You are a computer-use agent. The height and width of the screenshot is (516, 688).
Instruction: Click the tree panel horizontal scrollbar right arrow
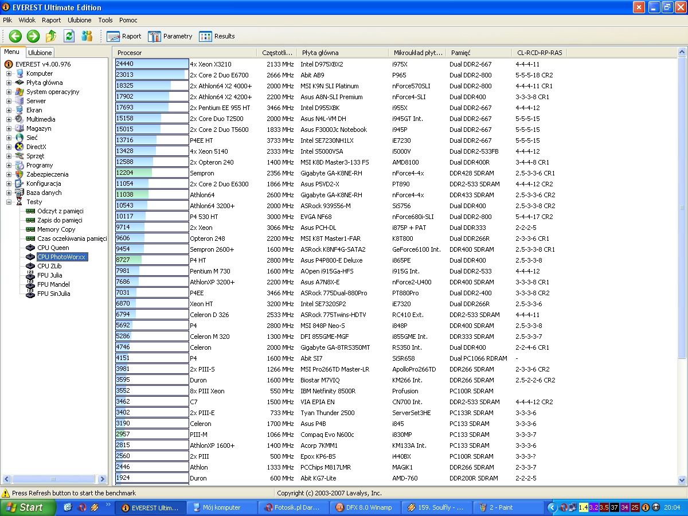click(103, 479)
